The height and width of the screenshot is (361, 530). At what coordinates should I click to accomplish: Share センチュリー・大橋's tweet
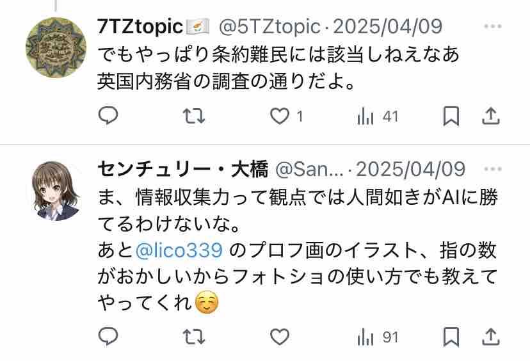click(x=490, y=337)
